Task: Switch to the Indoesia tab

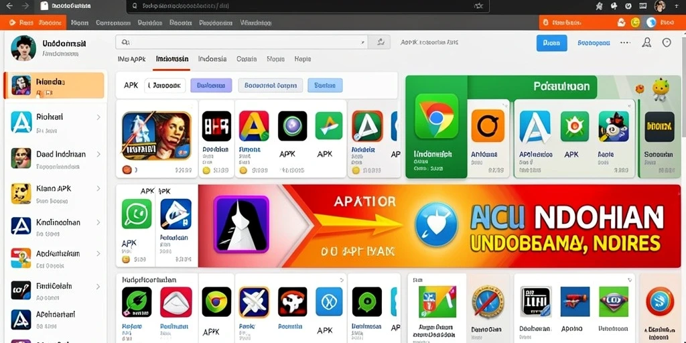Action: (212, 59)
